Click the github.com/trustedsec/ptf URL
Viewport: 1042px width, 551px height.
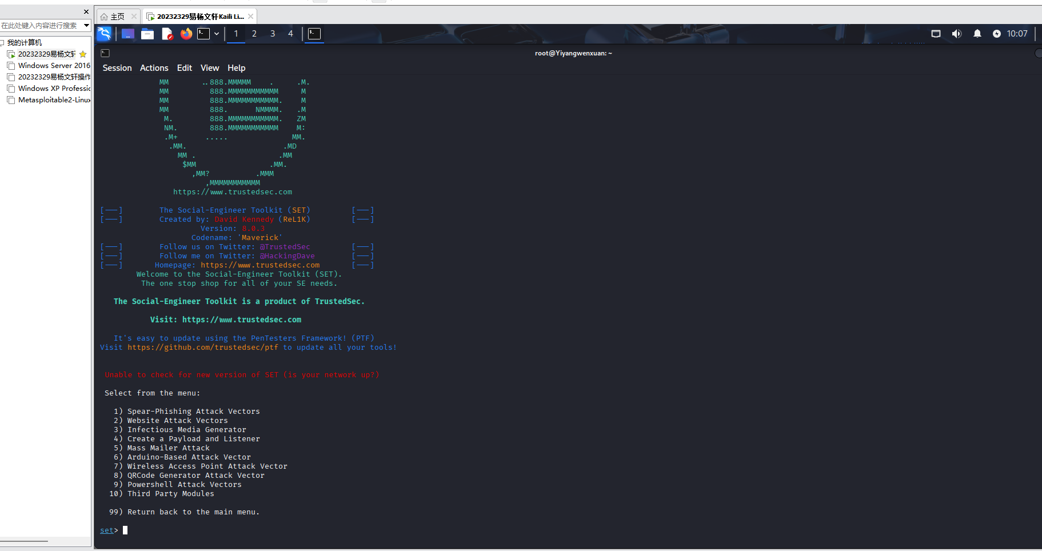[203, 348]
